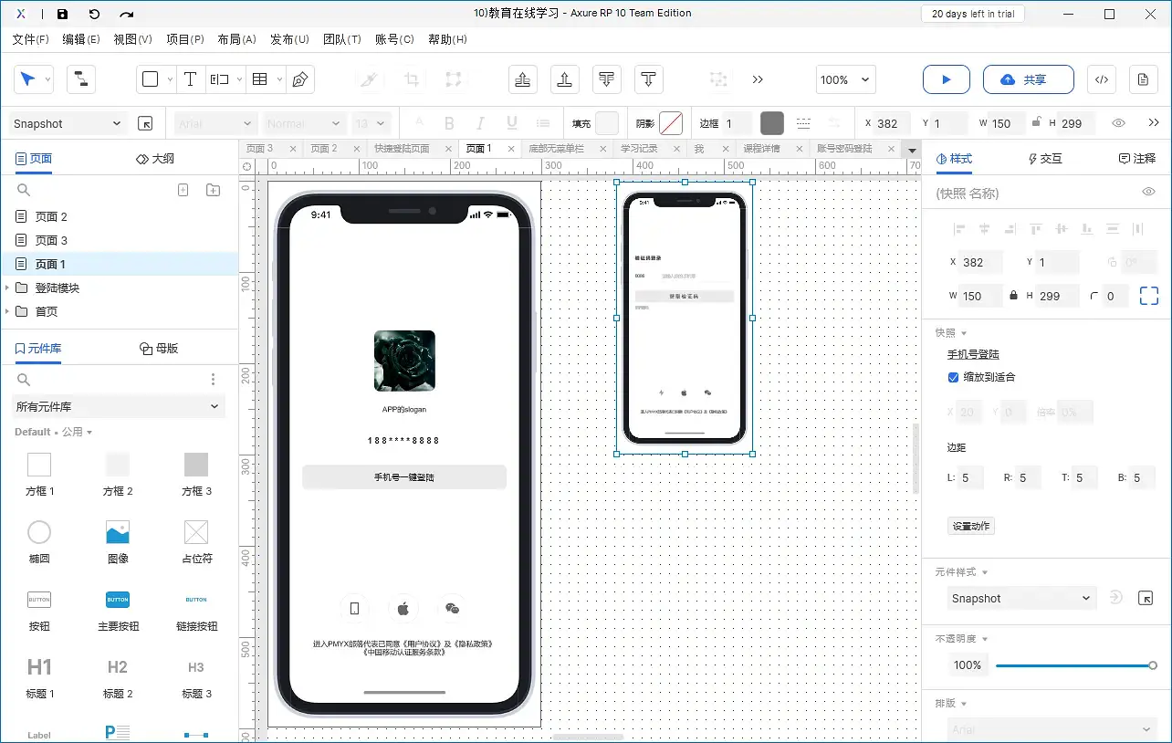The image size is (1172, 743).
Task: Open the 所有元件库 library dropdown
Action: [119, 406]
